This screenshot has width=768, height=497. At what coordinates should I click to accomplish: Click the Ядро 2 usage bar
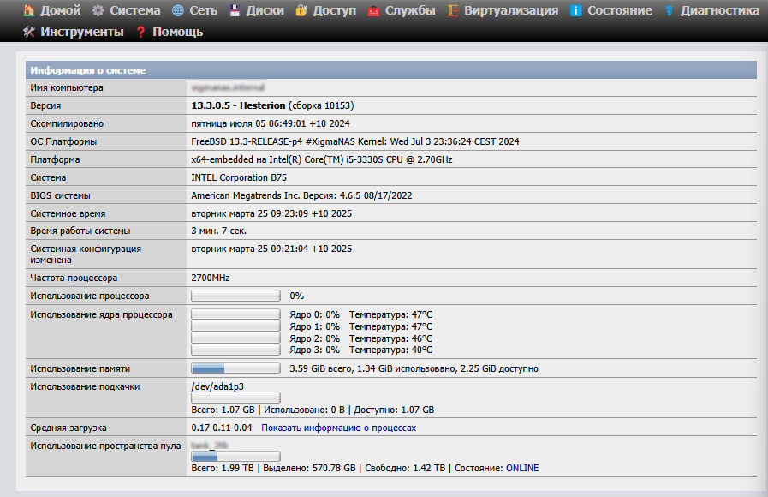[x=235, y=338]
